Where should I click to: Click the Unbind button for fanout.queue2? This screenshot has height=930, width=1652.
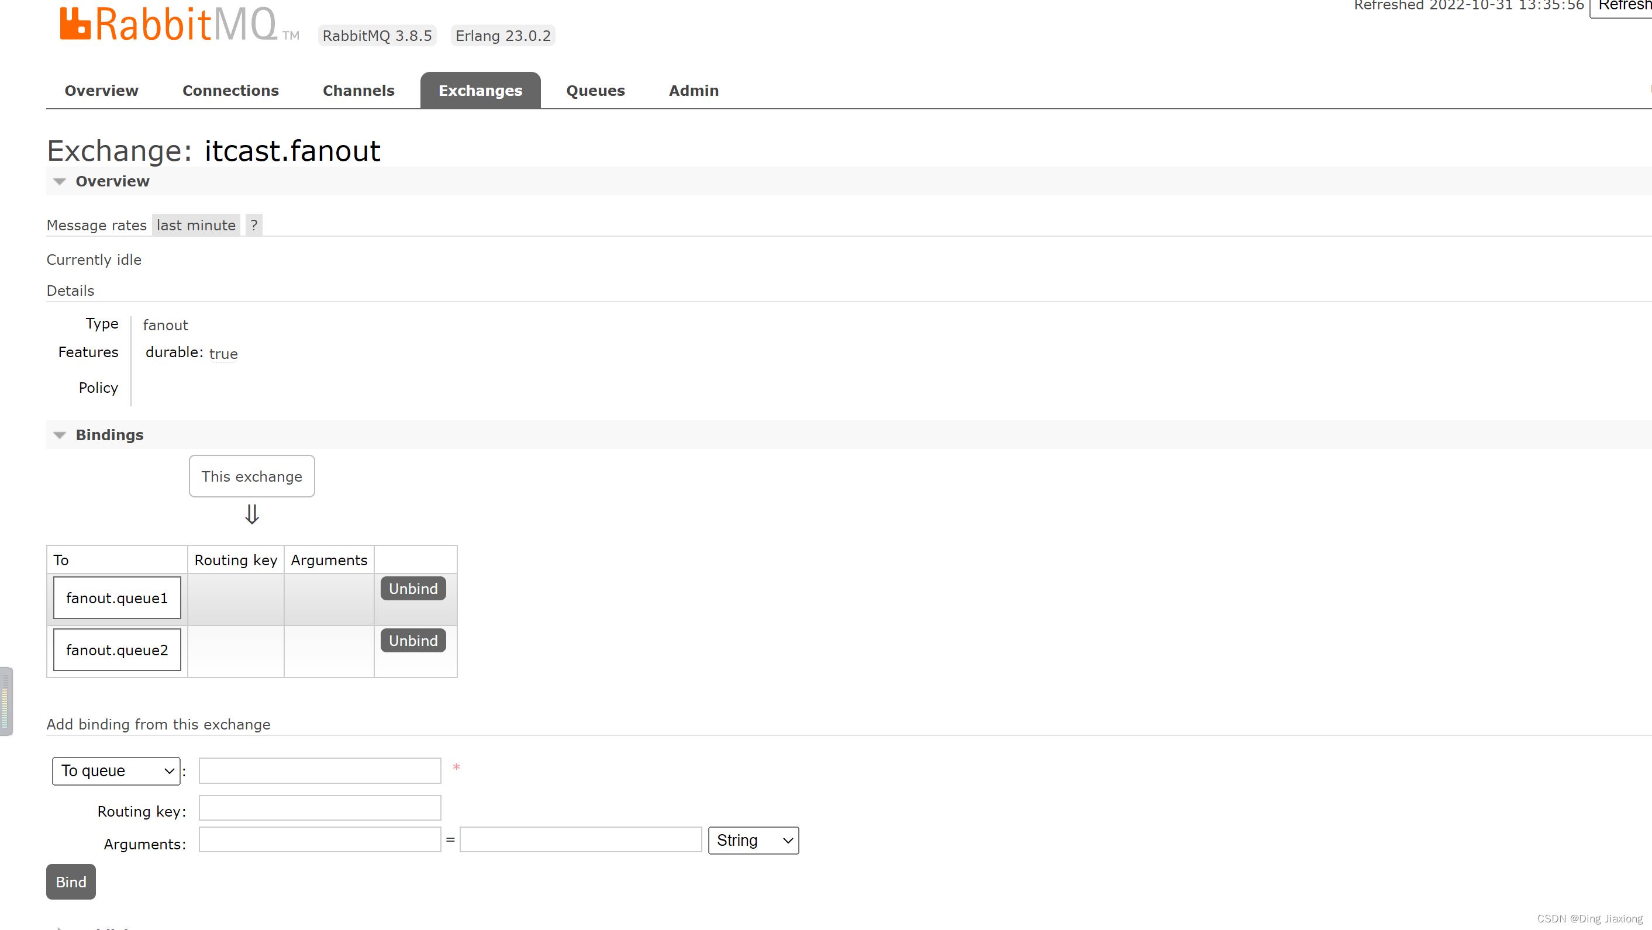pos(412,641)
